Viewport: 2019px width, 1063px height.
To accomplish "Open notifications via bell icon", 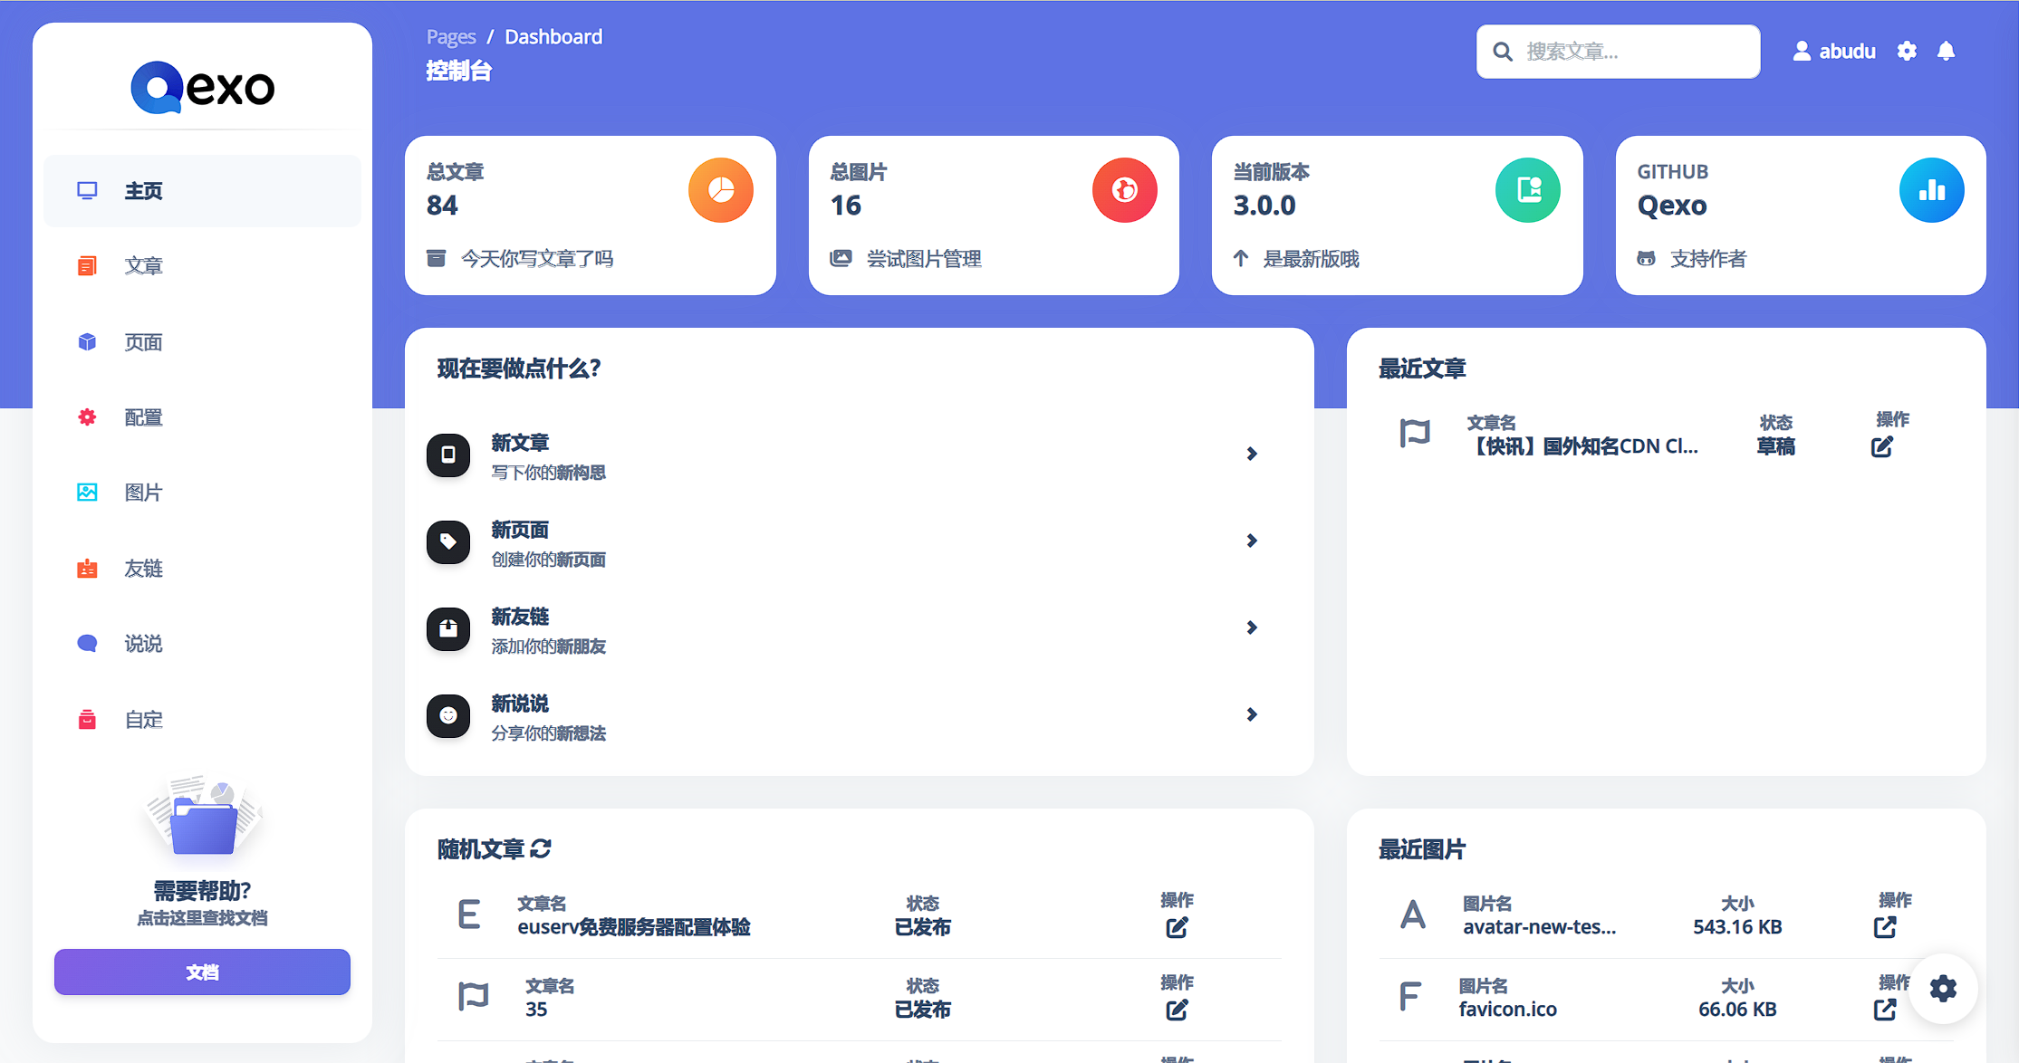I will coord(1947,51).
